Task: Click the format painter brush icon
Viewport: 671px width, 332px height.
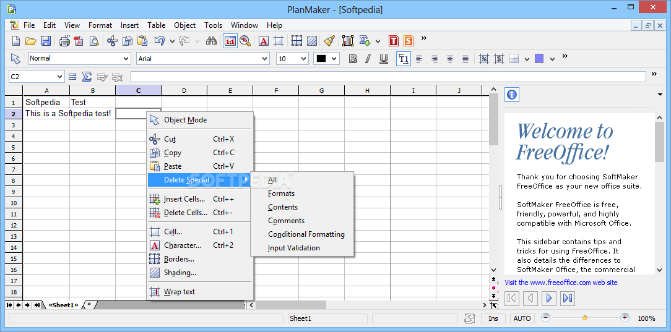Action: click(329, 41)
